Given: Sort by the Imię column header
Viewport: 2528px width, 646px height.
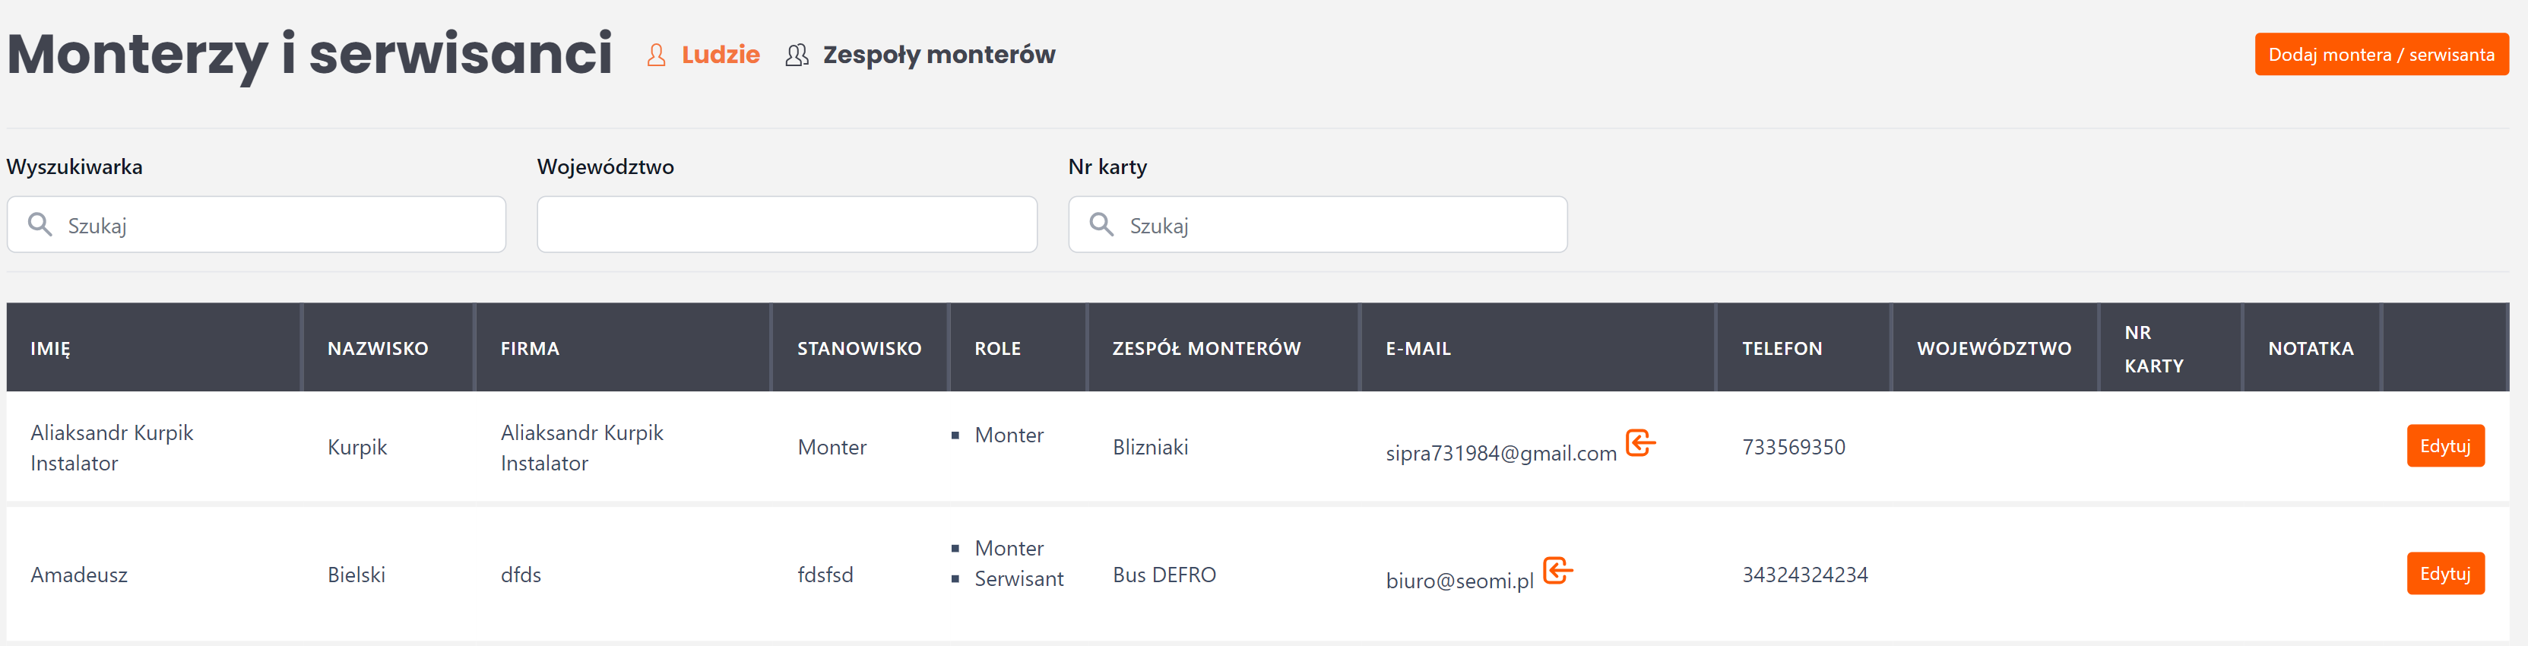Looking at the screenshot, I should (x=51, y=349).
